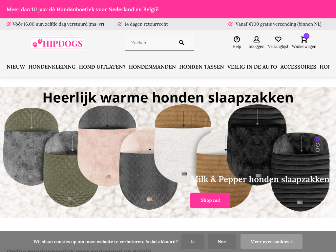
Task: Click the HIPDOGS logo
Action: [57, 43]
